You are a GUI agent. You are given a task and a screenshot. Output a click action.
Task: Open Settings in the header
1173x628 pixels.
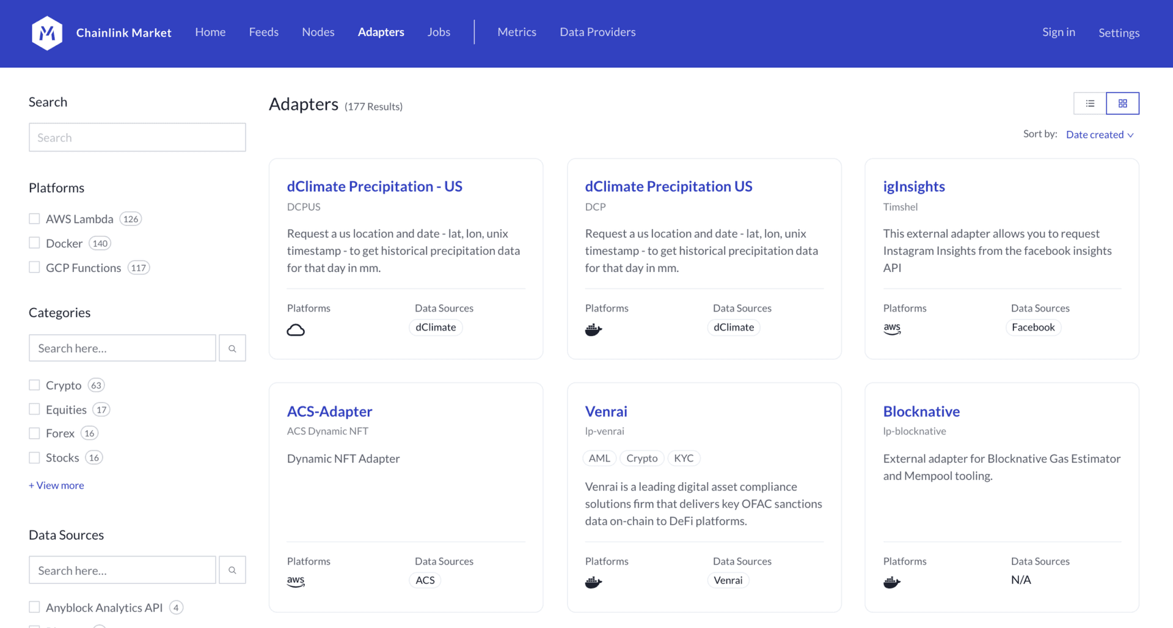pos(1119,33)
